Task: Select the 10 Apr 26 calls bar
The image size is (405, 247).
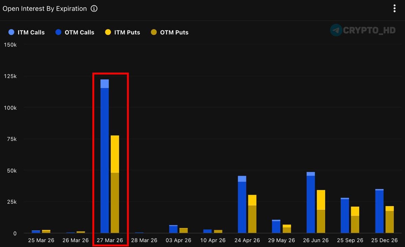Action: 208,231
